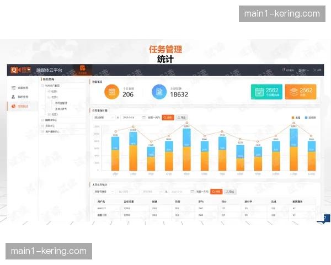The width and height of the screenshot is (331, 265).
Task: Click the personnel section date field
Action: coord(181,192)
